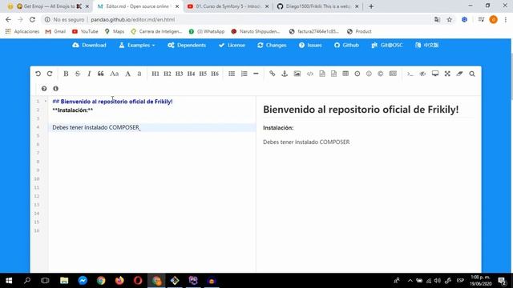Open the WhatsApp bookmark
Screen dimensions: 513x288
click(x=207, y=31)
